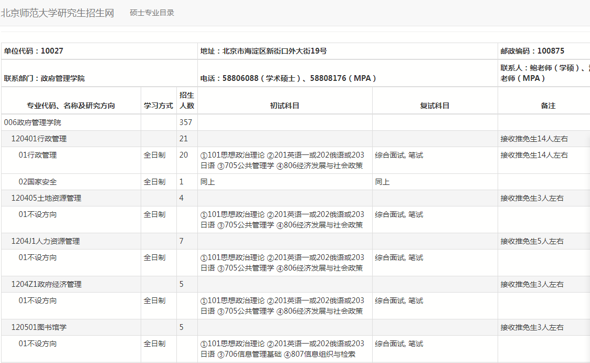Click the 120401行政管理 major row
590x363 pixels.
[39, 139]
